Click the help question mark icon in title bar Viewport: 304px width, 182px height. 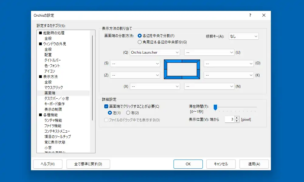(250, 15)
